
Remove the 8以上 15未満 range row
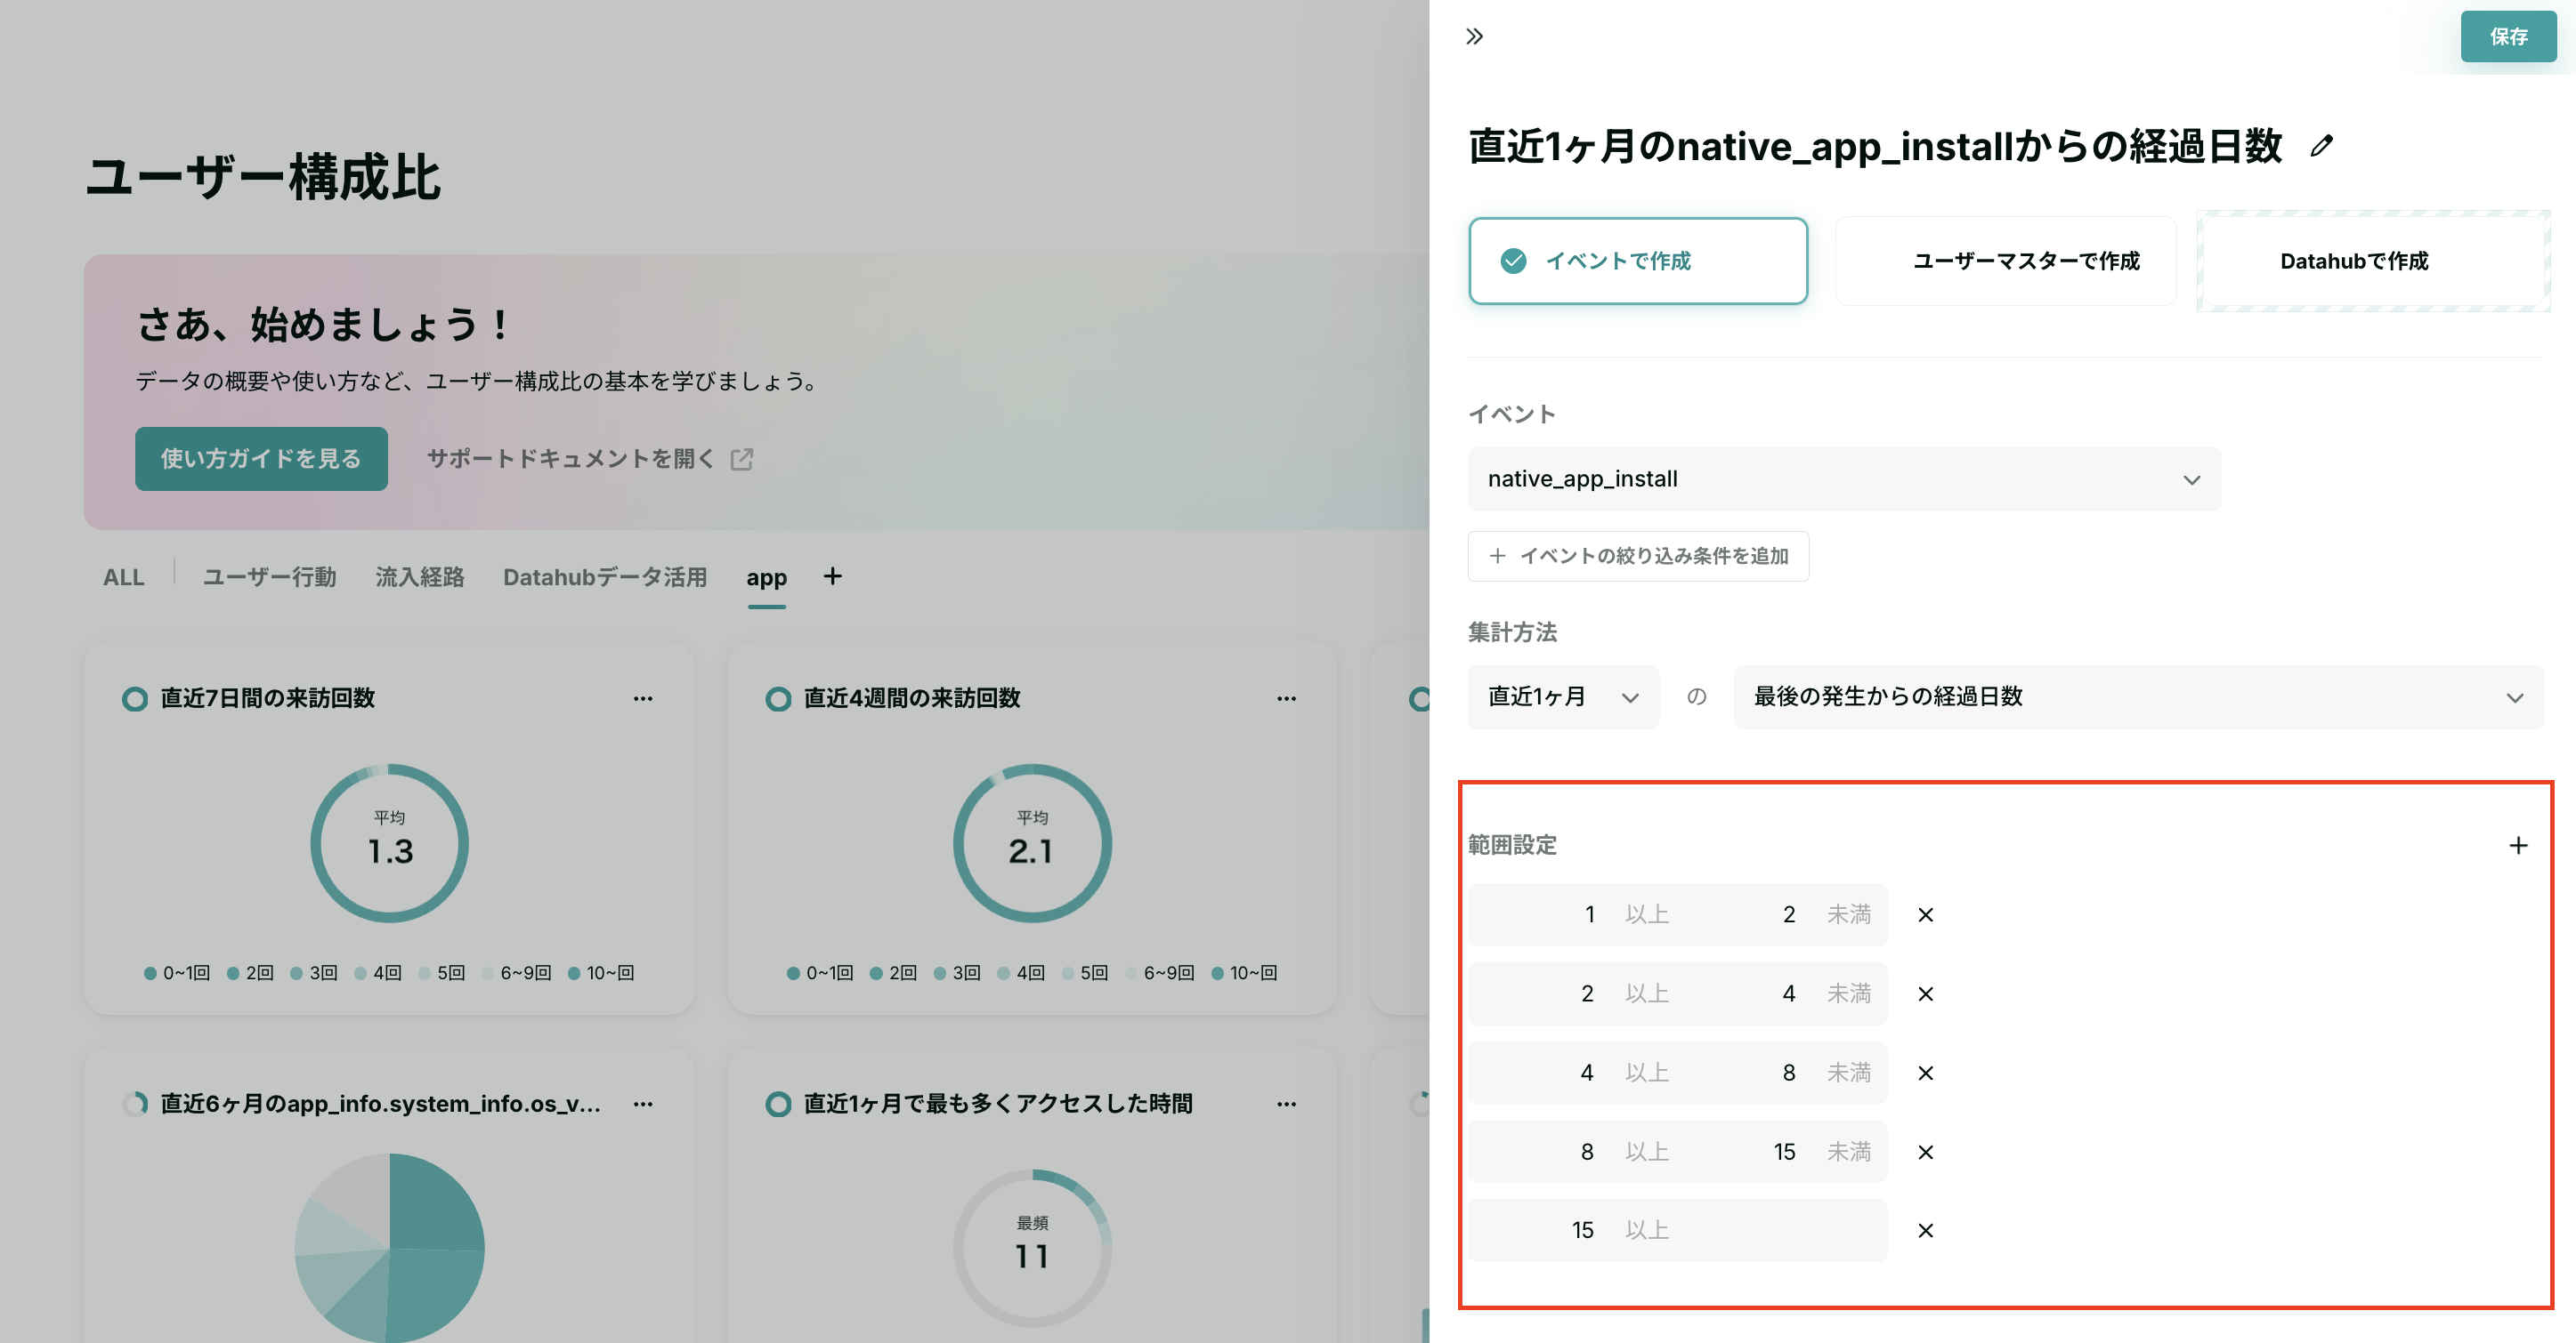(x=1925, y=1151)
